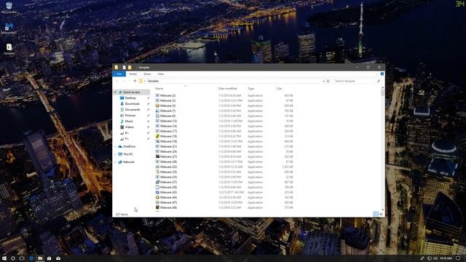Expand the This PC tree node
Screen dimensions: 466x262
coord(116,154)
